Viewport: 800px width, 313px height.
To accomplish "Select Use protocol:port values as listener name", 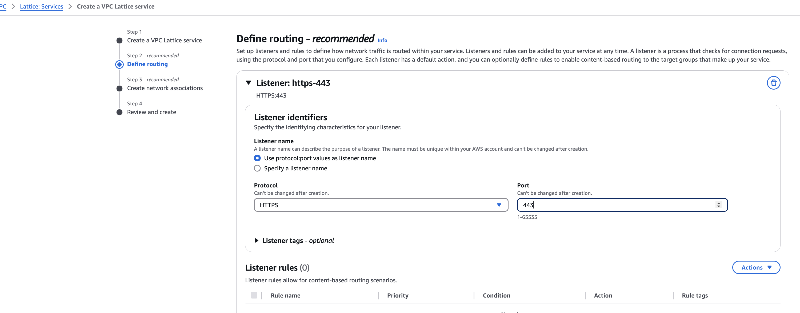I will (257, 158).
